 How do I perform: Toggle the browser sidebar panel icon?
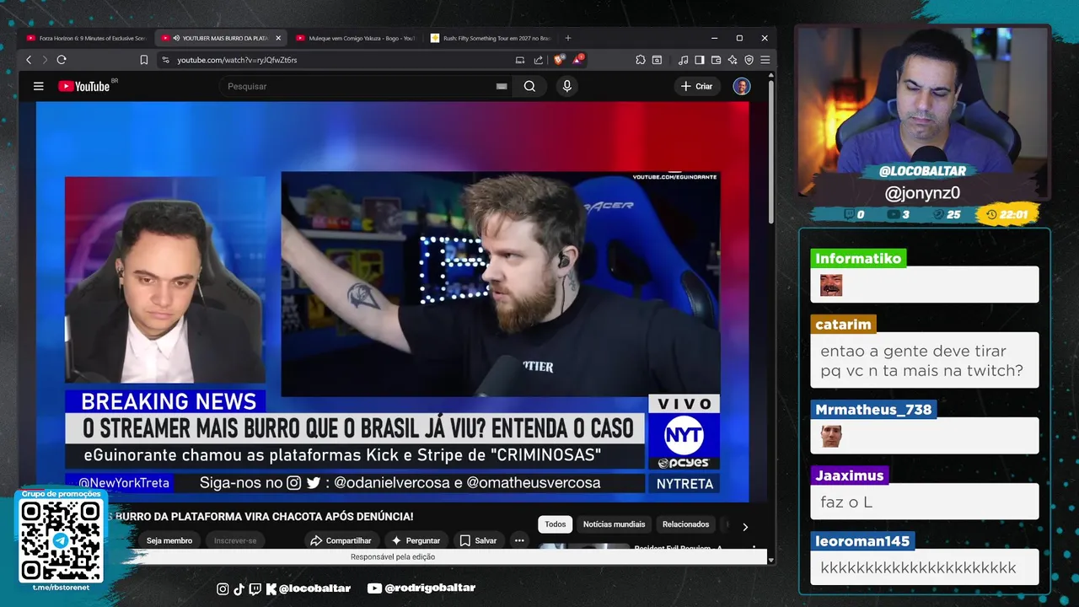[700, 60]
